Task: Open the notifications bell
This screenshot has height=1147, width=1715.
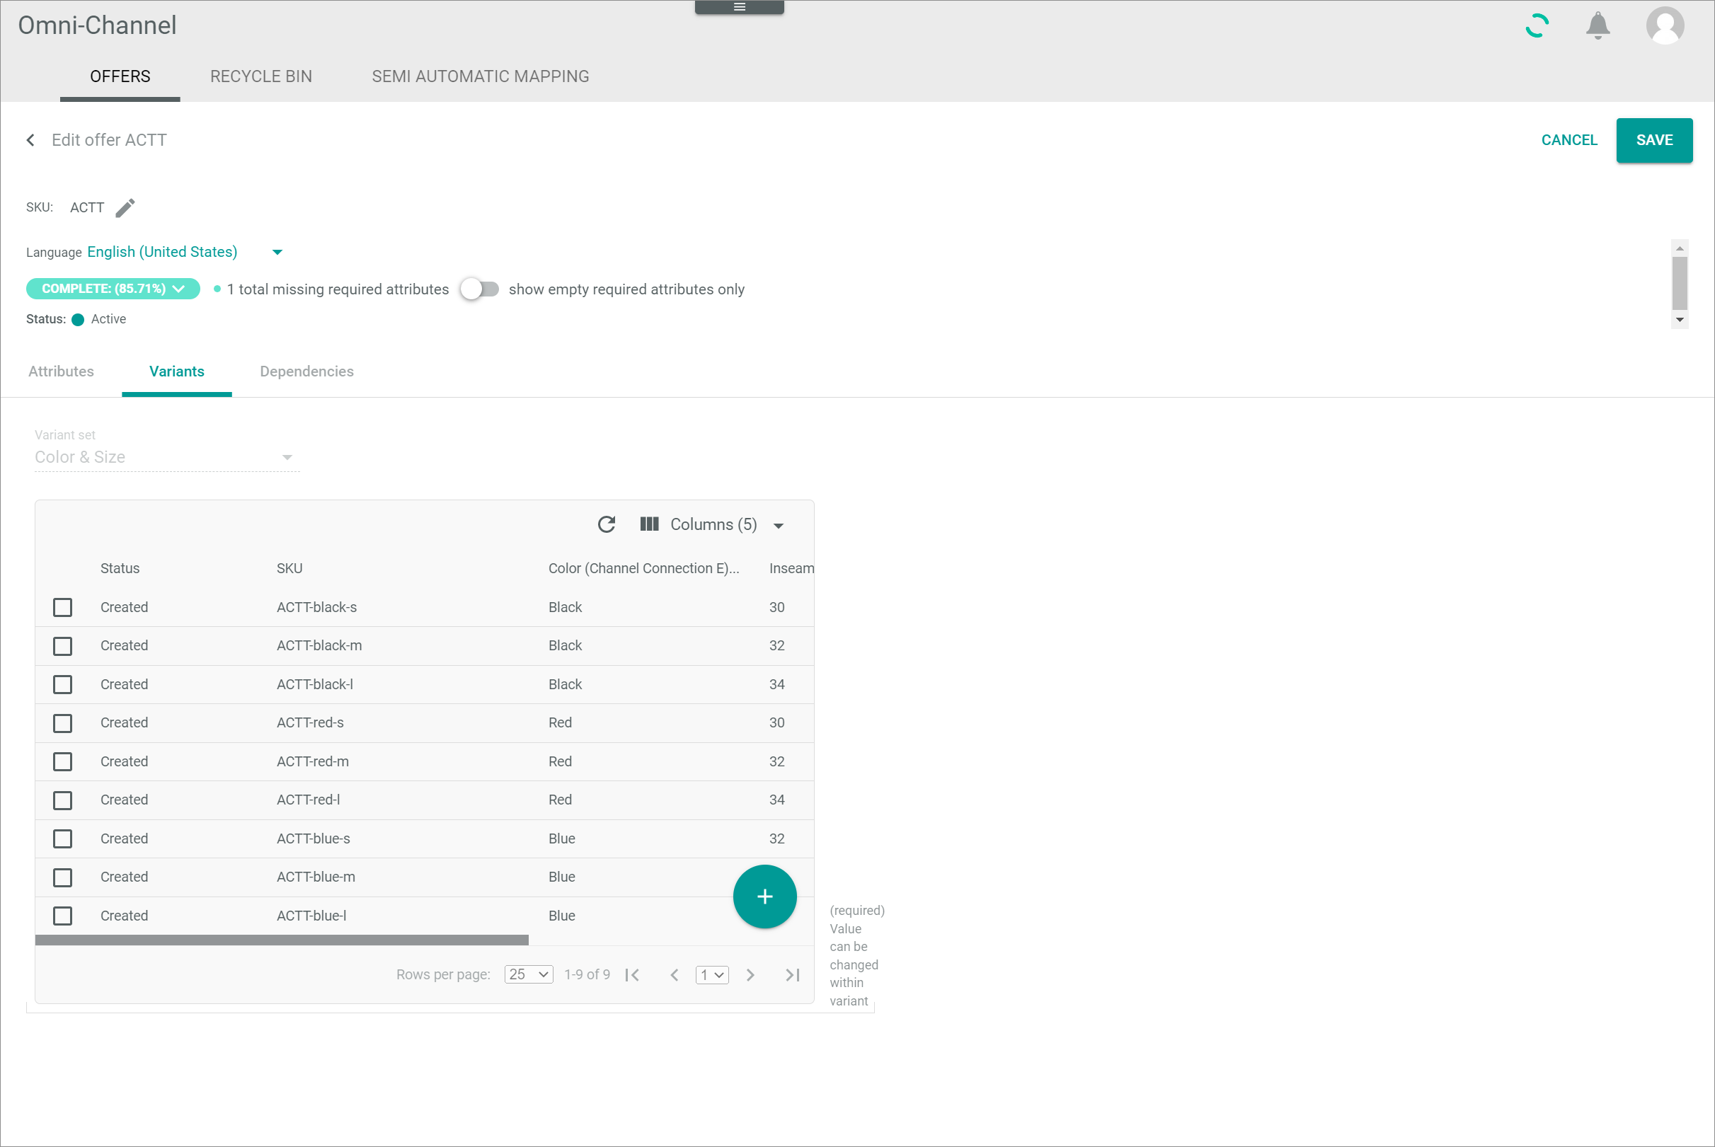Action: tap(1598, 26)
